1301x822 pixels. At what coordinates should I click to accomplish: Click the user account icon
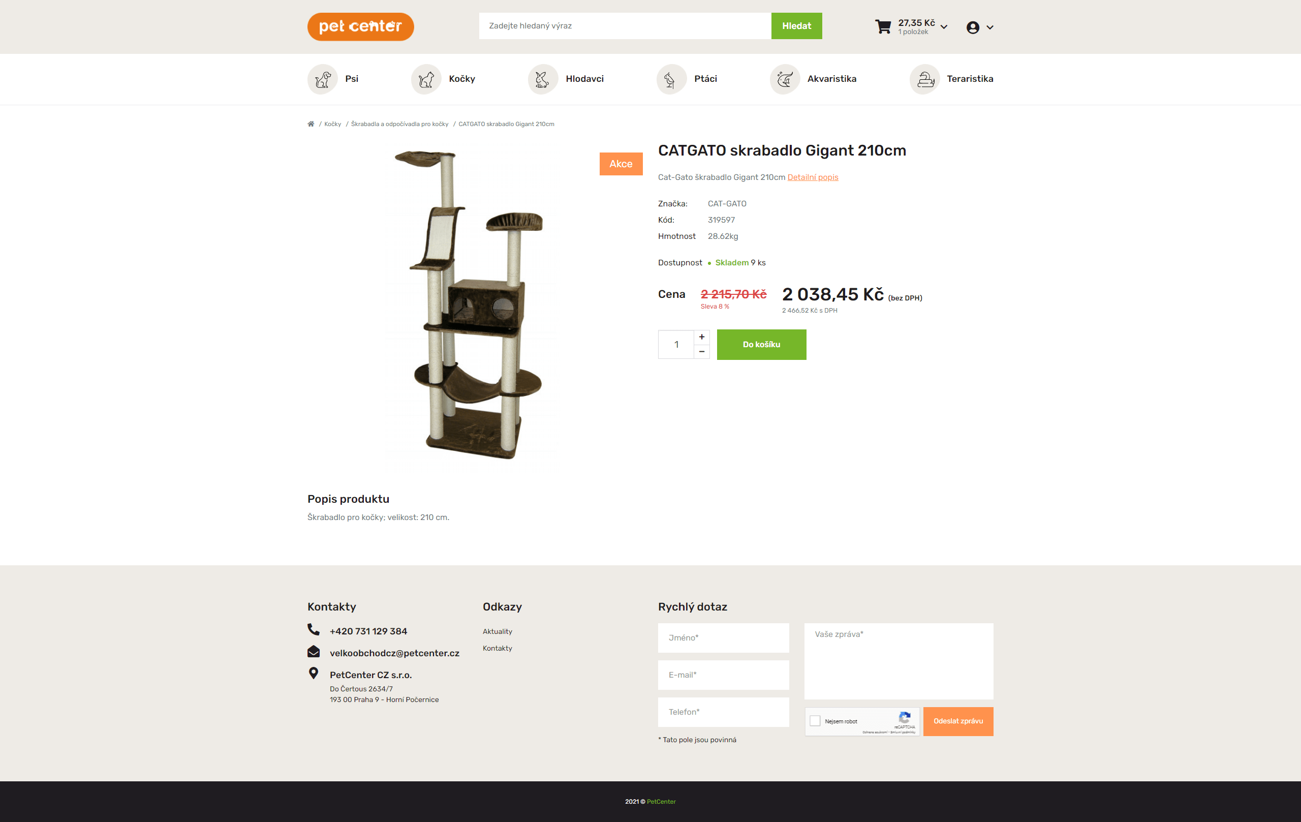point(973,27)
